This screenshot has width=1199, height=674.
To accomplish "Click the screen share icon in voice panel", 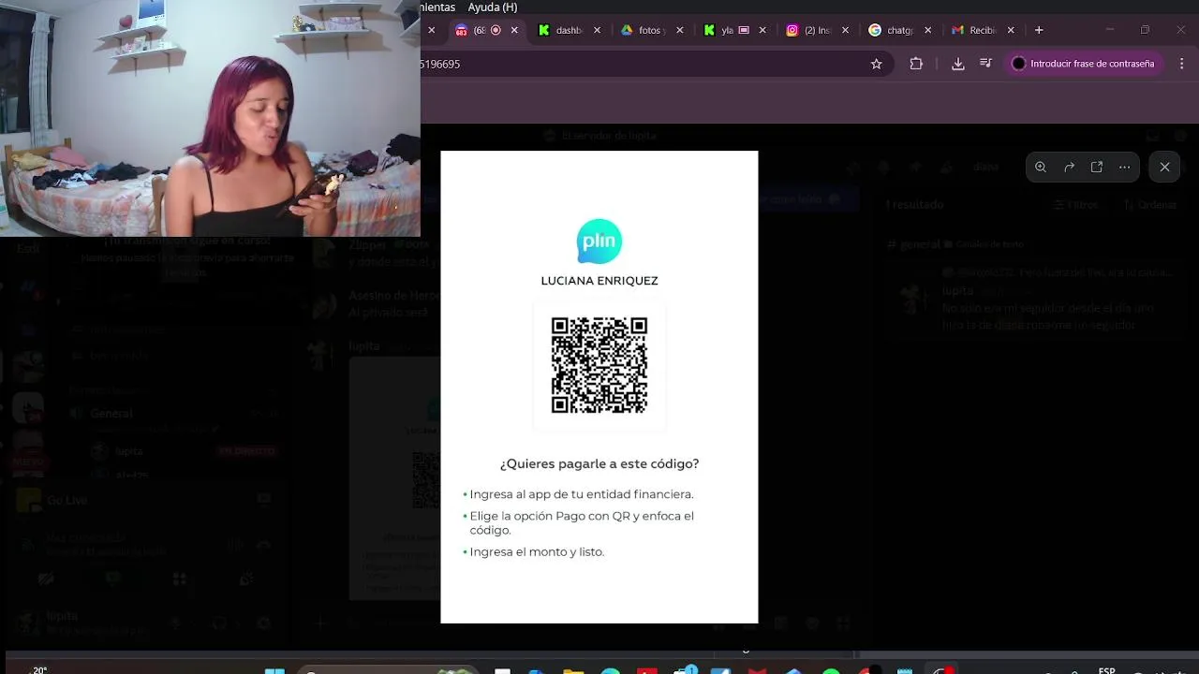I will pos(112,579).
